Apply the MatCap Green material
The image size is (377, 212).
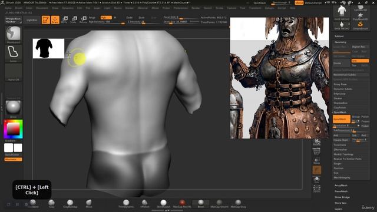[219, 203]
